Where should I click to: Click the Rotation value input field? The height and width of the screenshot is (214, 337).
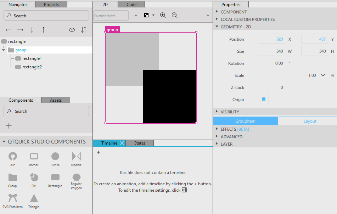coord(272,63)
